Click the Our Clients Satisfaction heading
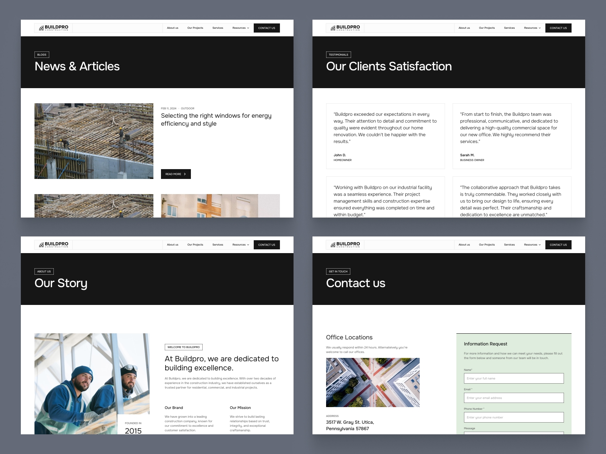 click(389, 67)
